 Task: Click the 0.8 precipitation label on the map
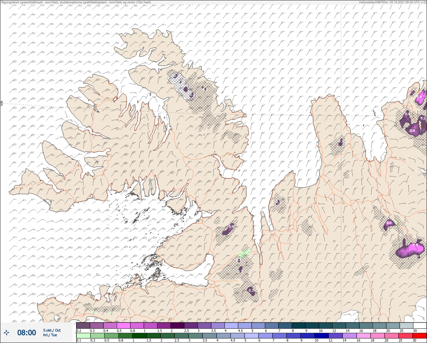415,245
